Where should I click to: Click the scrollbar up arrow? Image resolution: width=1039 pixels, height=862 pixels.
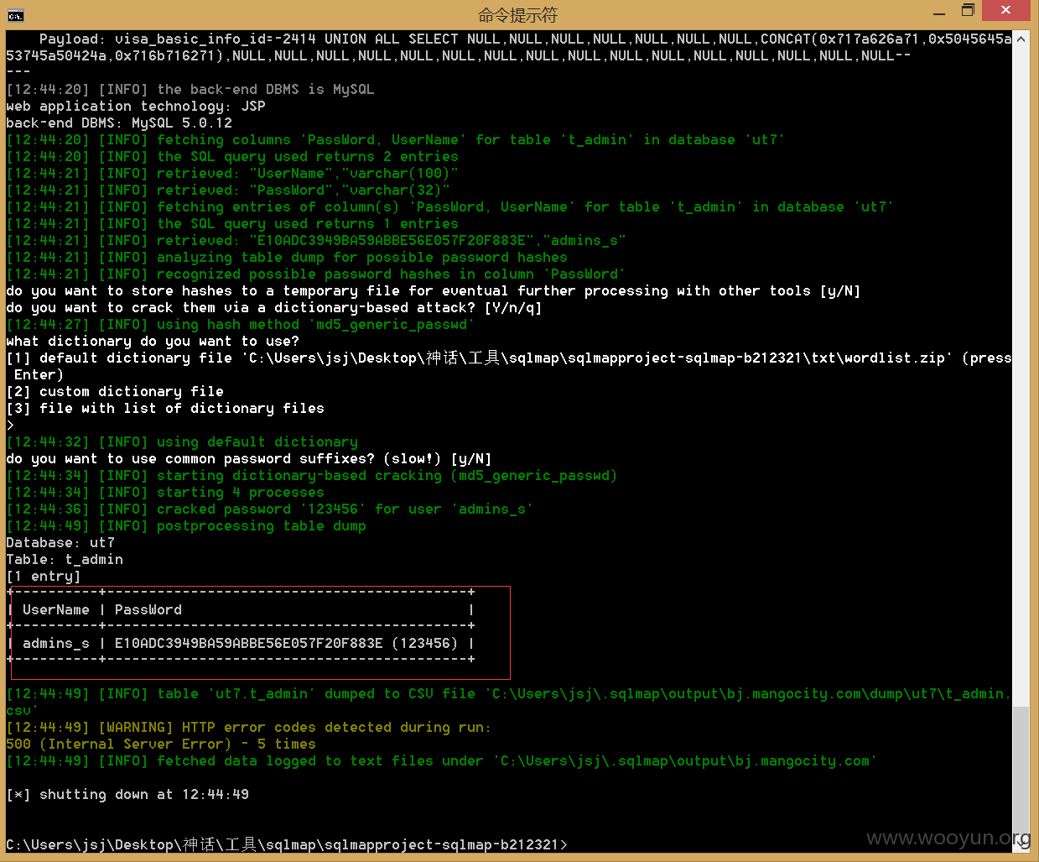click(1021, 39)
